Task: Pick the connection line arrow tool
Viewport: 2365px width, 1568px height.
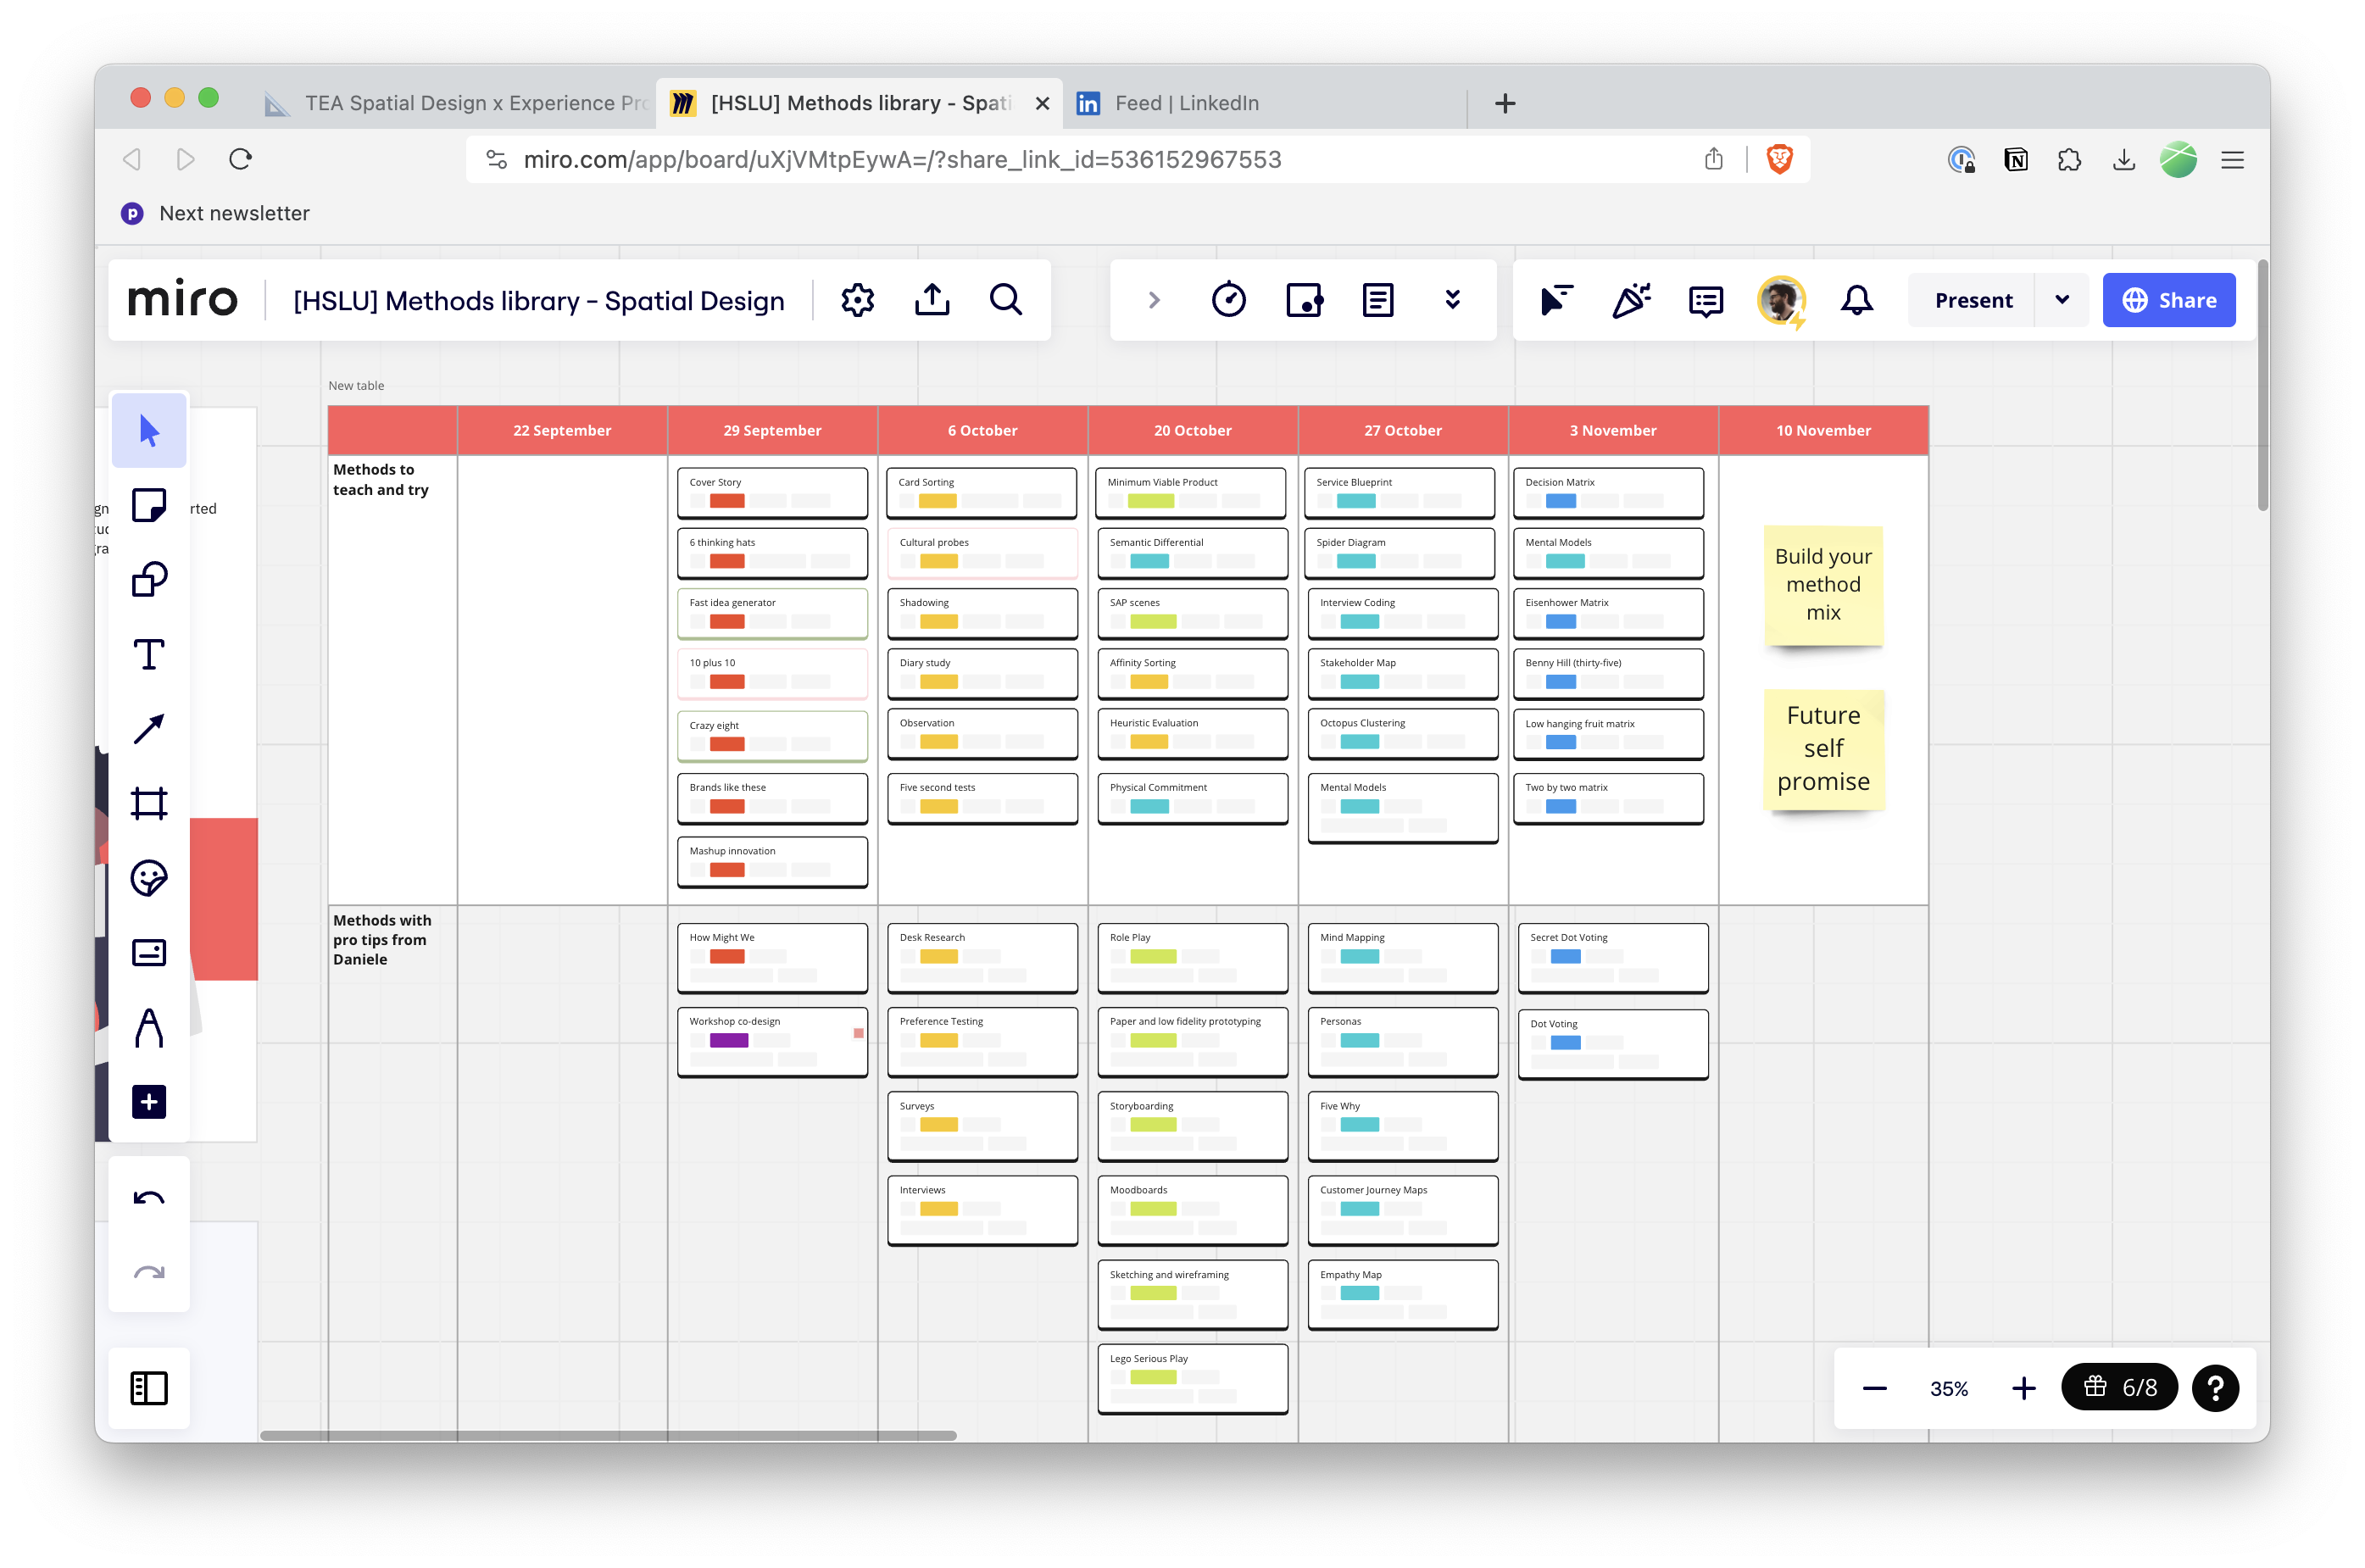Action: [x=149, y=729]
